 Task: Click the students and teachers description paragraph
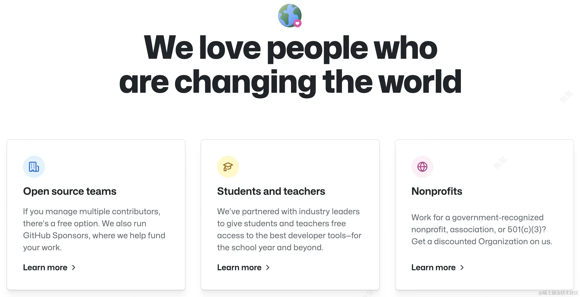[x=289, y=229]
